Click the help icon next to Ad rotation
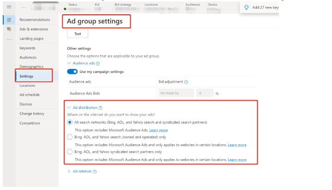 point(95,171)
